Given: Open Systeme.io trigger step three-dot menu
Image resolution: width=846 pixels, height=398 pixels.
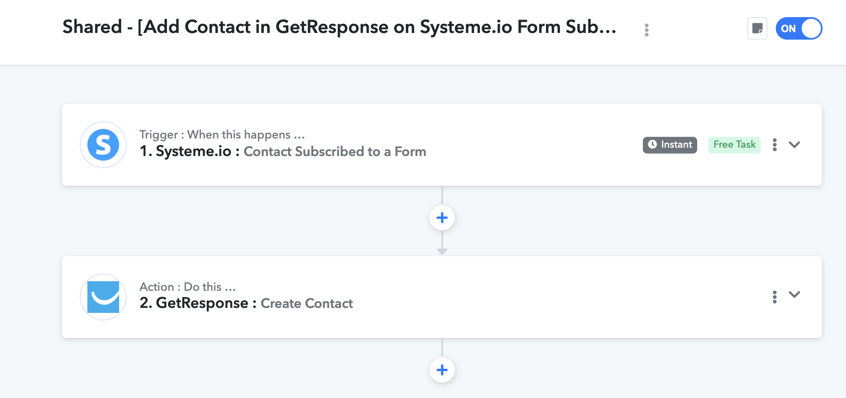Looking at the screenshot, I should [775, 145].
